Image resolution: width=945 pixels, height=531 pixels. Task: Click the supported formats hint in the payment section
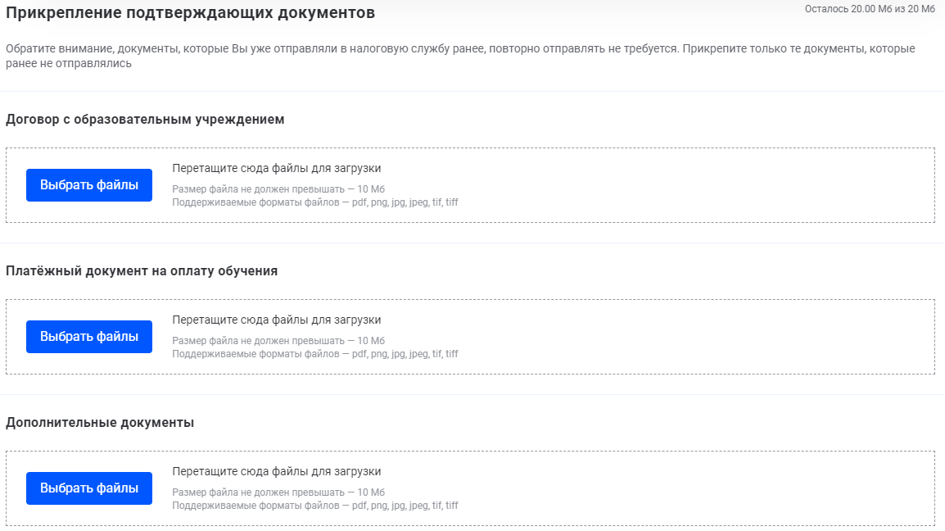click(x=315, y=354)
